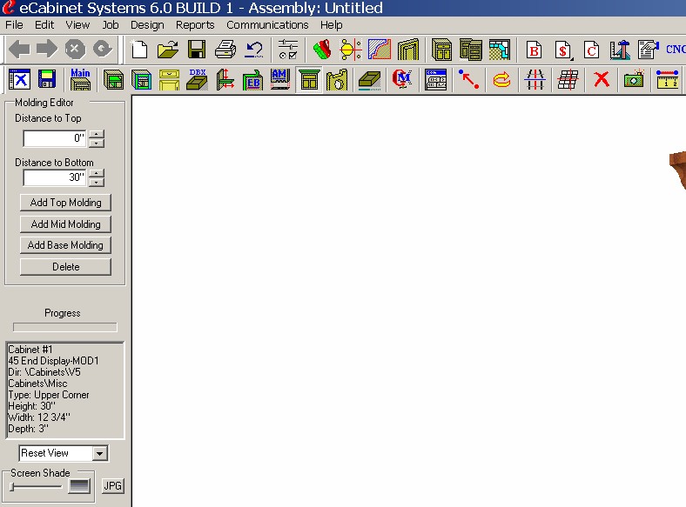Click the blue-to-red arrow move icon
Image resolution: width=686 pixels, height=507 pixels.
click(468, 79)
